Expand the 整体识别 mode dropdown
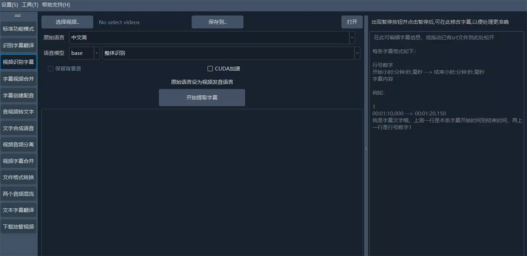Viewport: 527px width, 256px height. (357, 53)
